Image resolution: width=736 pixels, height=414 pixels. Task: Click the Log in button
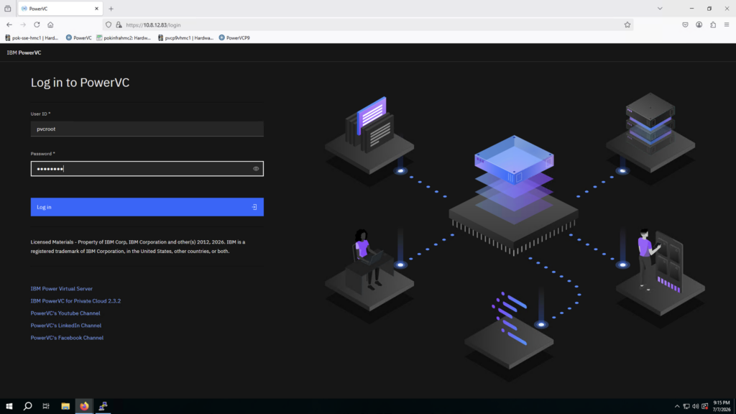click(x=147, y=207)
